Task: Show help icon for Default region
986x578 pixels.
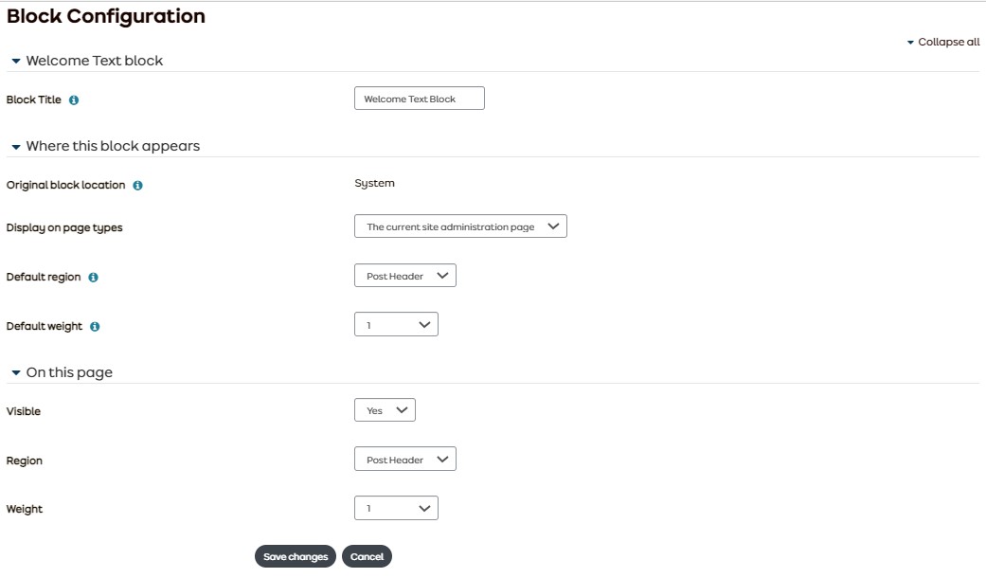Action: click(94, 278)
